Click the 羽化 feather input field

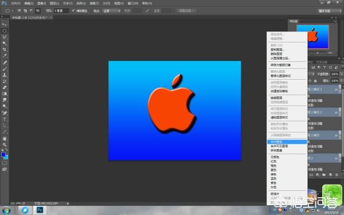61,11
